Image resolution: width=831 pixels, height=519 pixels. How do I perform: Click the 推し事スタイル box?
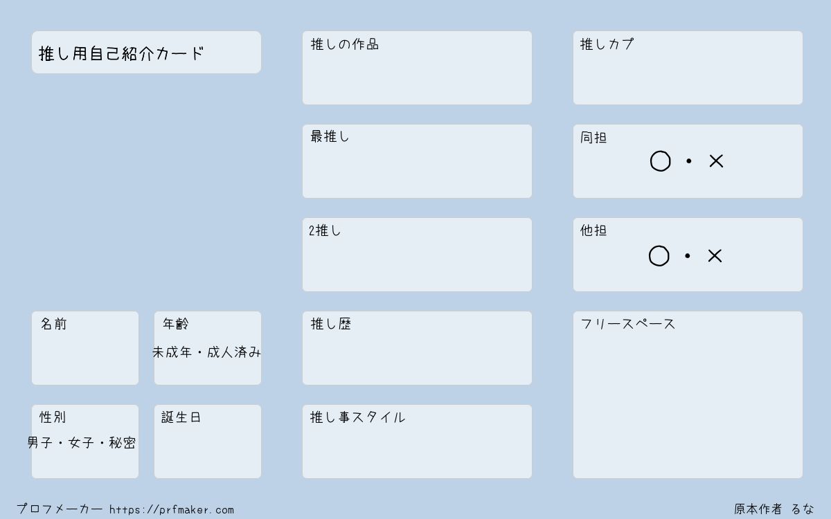pyautogui.click(x=417, y=441)
